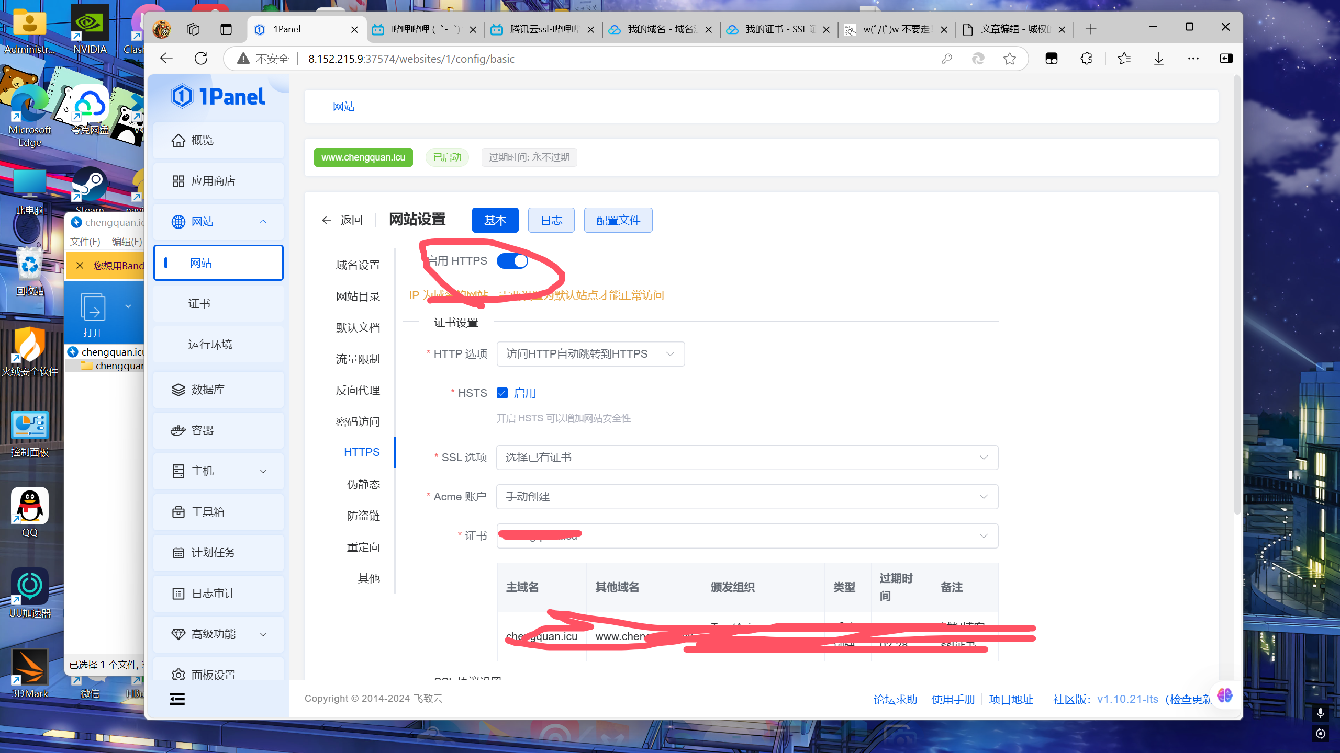Switch to the 日志 tab
Screen dimensions: 1340x753
point(551,220)
